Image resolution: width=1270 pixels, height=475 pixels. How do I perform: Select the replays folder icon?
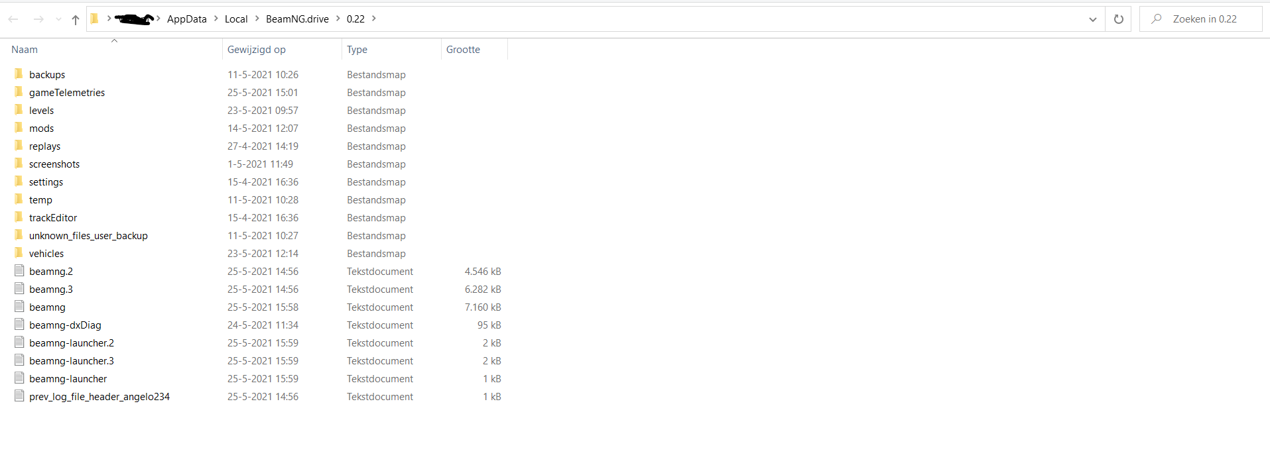[19, 145]
